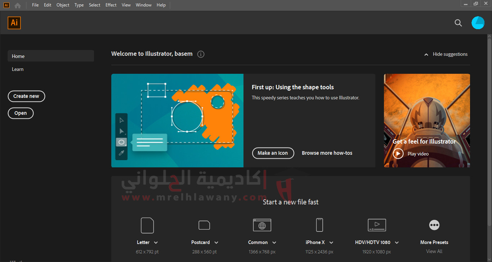Play the Get a feel for Illustrator video

point(398,154)
